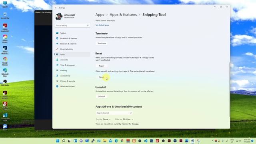Viewport: 256px width, 144px height.
Task: Click the Search this list field
Action: pyautogui.click(x=114, y=113)
